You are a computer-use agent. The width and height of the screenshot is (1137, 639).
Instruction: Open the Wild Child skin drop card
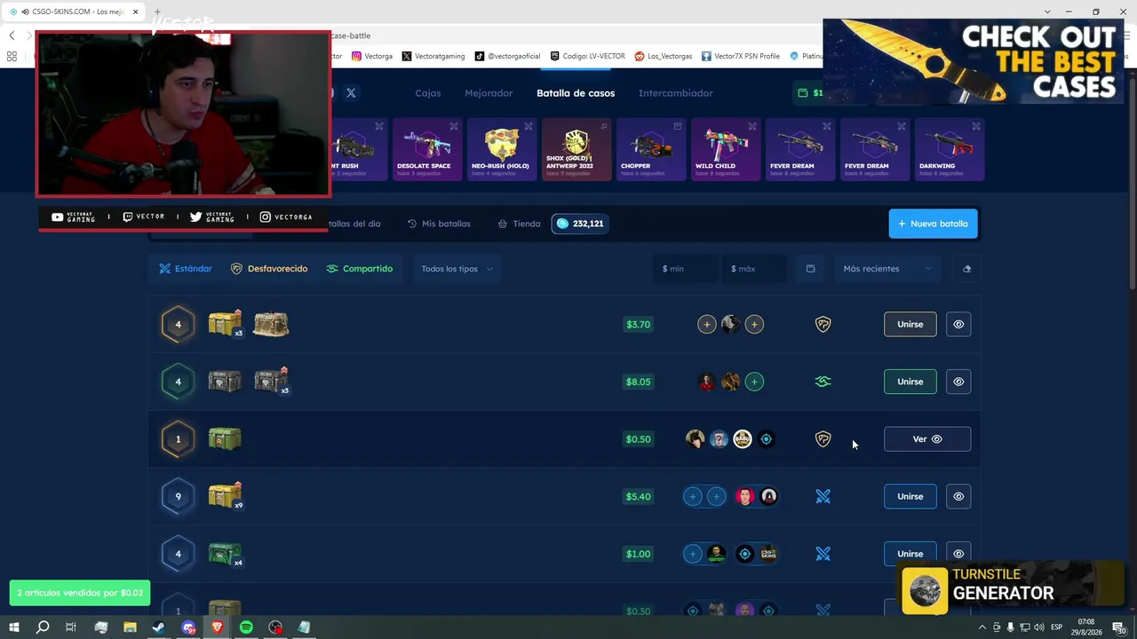726,149
